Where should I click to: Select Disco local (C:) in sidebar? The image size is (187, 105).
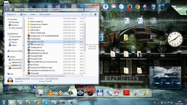click(17, 60)
